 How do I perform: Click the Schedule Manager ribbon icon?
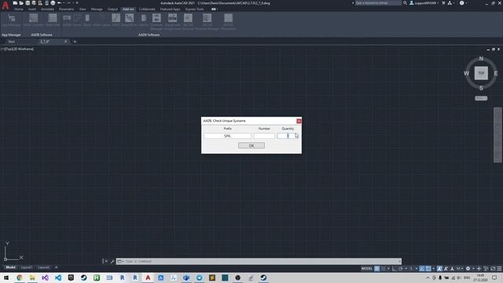(156, 22)
